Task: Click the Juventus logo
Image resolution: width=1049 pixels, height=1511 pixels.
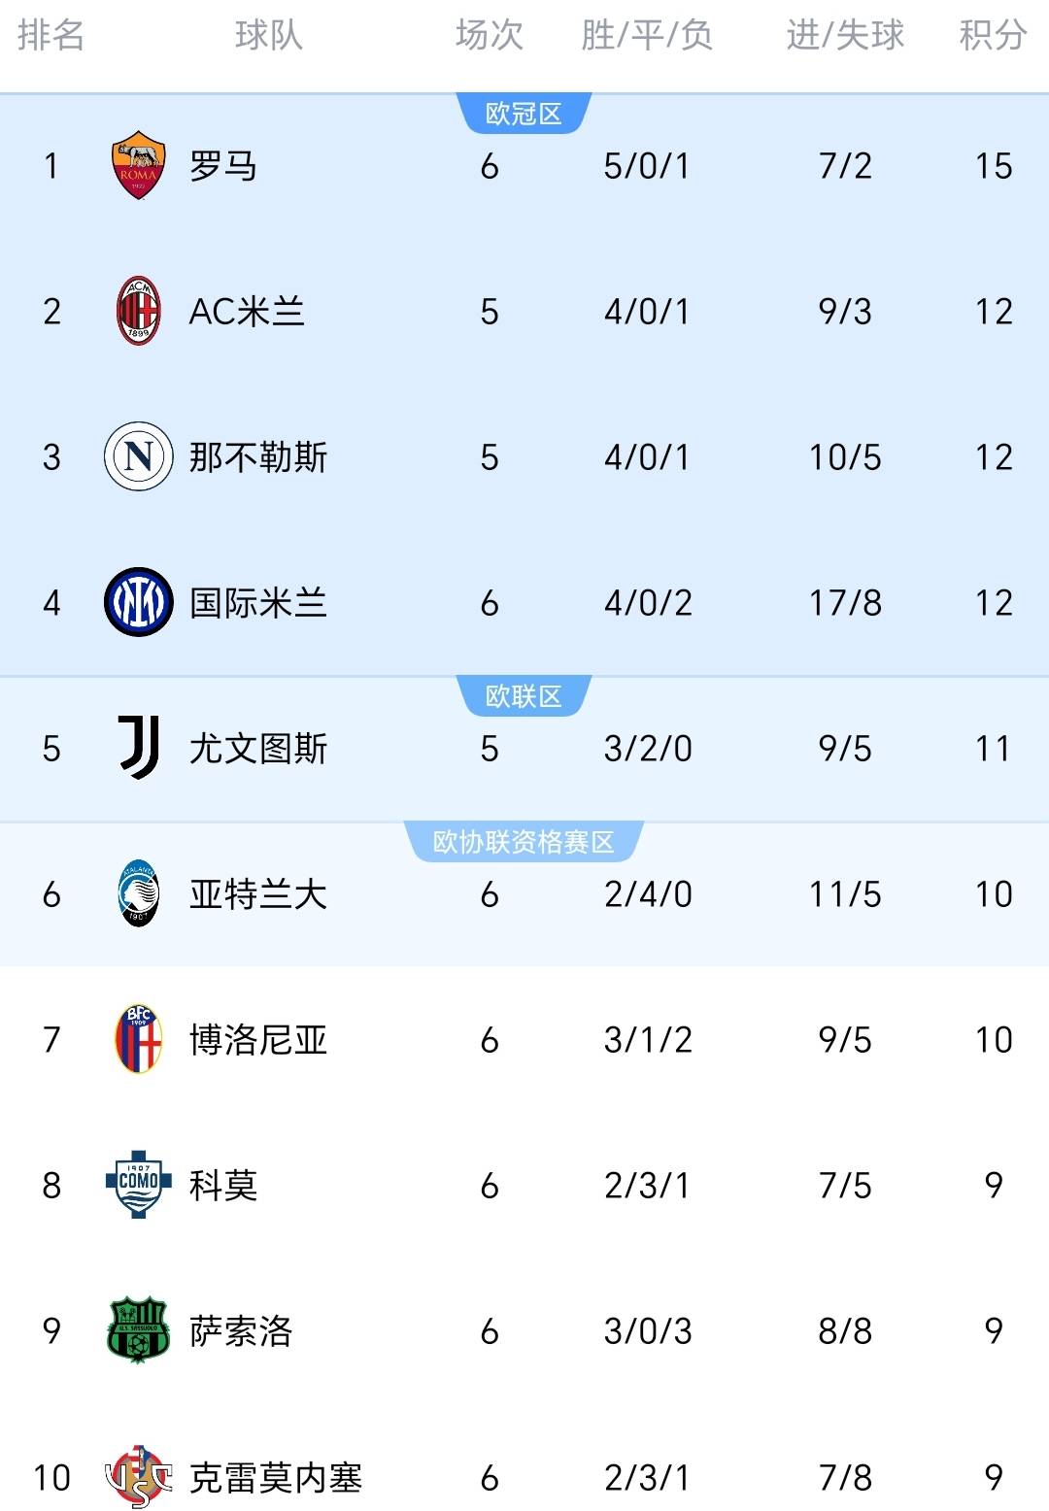Action: pos(138,748)
